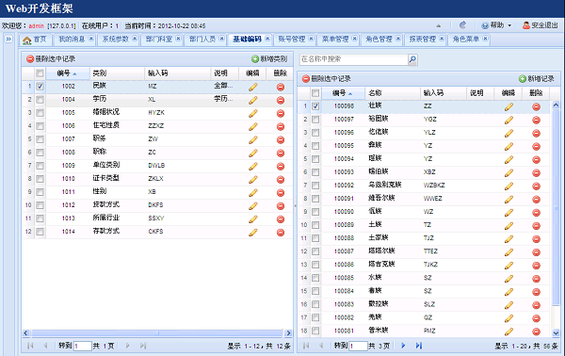Click 删除选中记录 in the left panel
Screen dimensions: 565x356
(51, 58)
